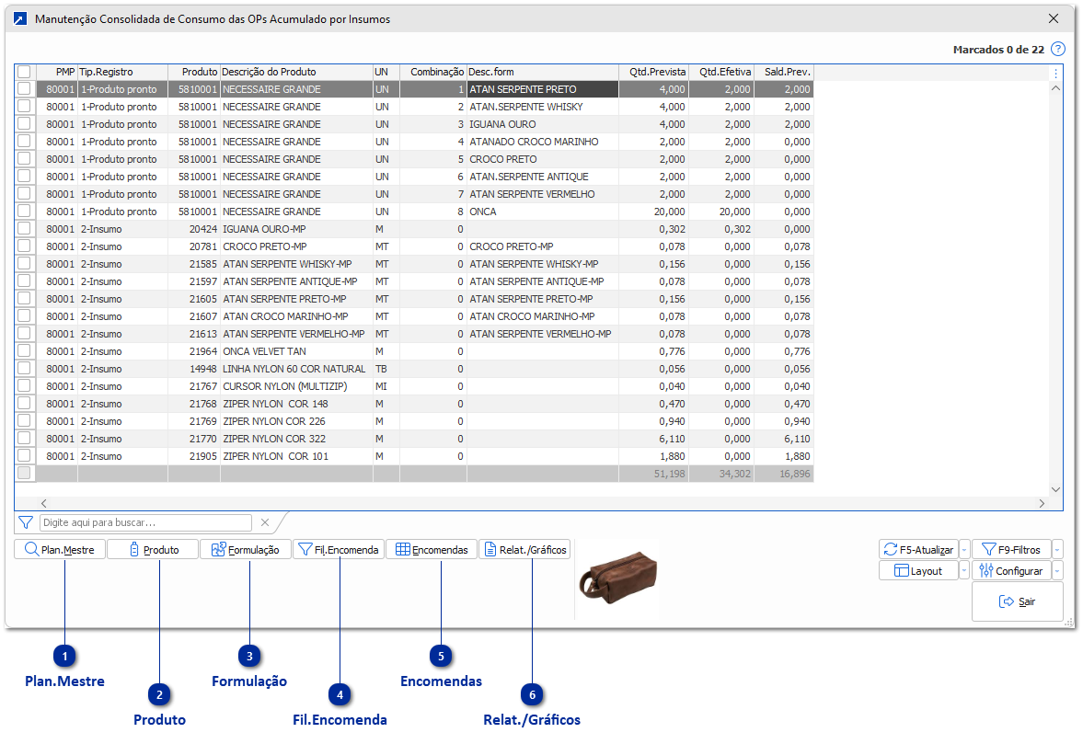The height and width of the screenshot is (744, 1083).
Task: Sort by the Qtd.Prevista column header
Action: pos(653,72)
